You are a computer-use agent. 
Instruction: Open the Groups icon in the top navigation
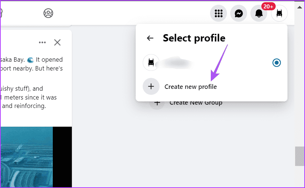pyautogui.click(x=48, y=13)
